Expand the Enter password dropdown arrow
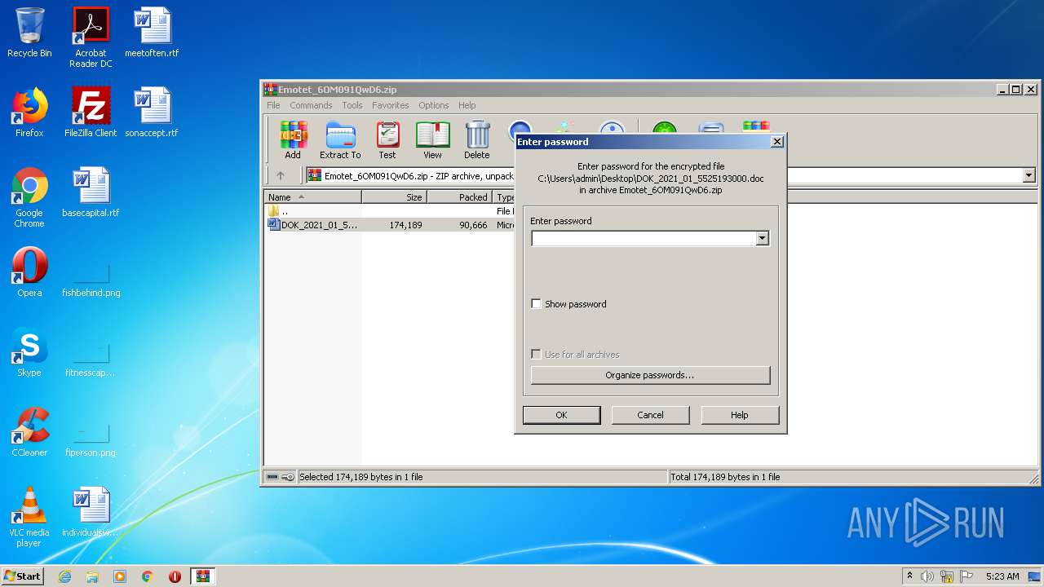This screenshot has height=587, width=1044. pyautogui.click(x=762, y=238)
